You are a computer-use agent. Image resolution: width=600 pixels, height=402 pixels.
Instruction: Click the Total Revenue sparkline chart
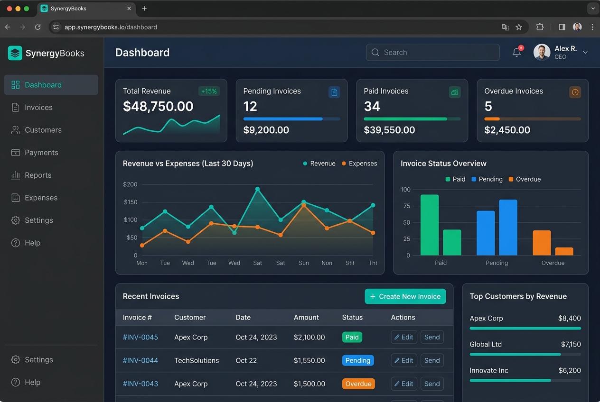click(x=171, y=125)
